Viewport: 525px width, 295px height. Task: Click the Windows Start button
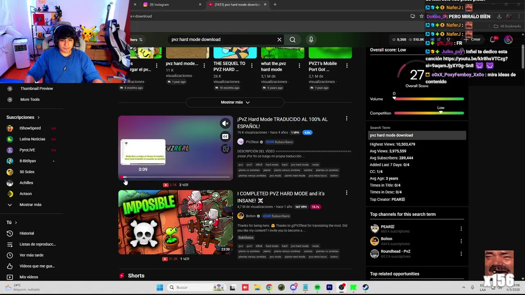[x=160, y=288]
